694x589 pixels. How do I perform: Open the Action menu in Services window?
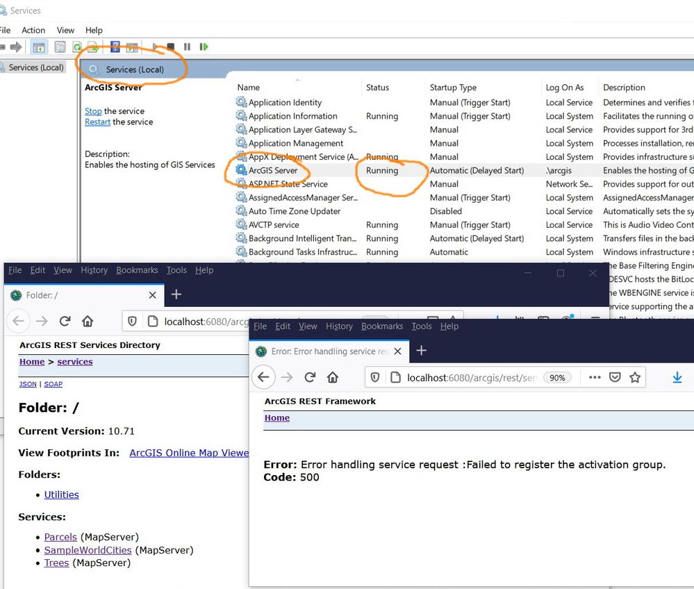(33, 30)
